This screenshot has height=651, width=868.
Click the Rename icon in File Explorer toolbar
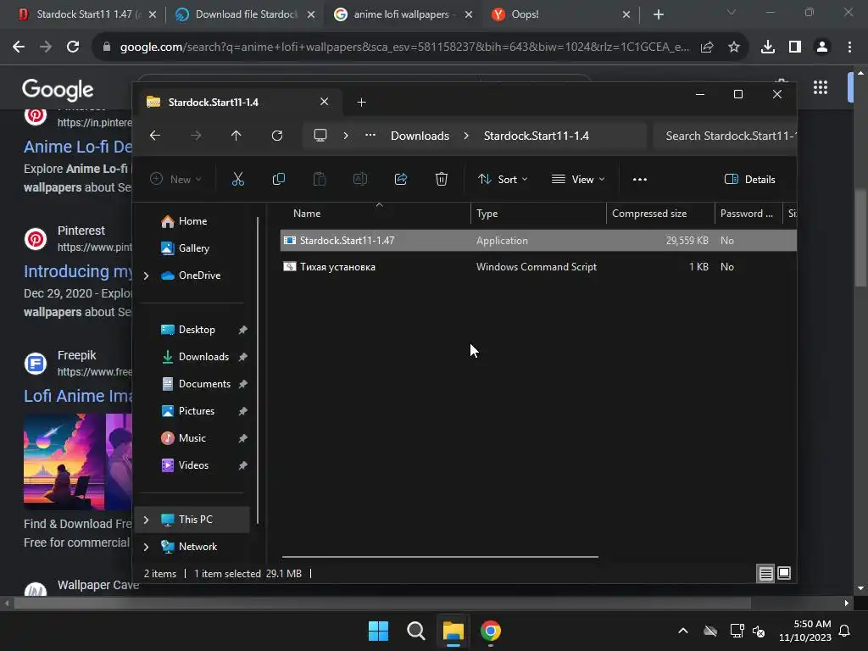(x=359, y=180)
